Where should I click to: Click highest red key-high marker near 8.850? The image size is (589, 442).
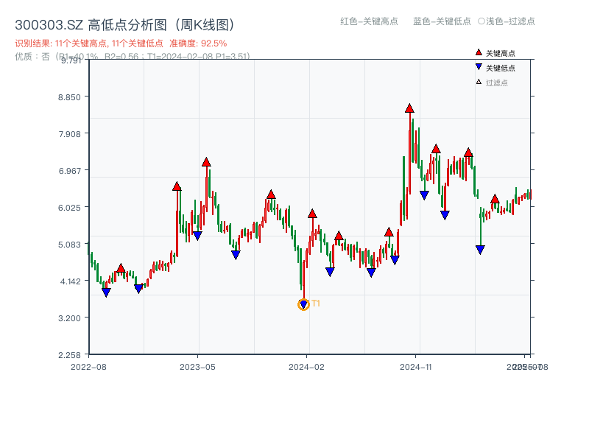click(x=409, y=108)
